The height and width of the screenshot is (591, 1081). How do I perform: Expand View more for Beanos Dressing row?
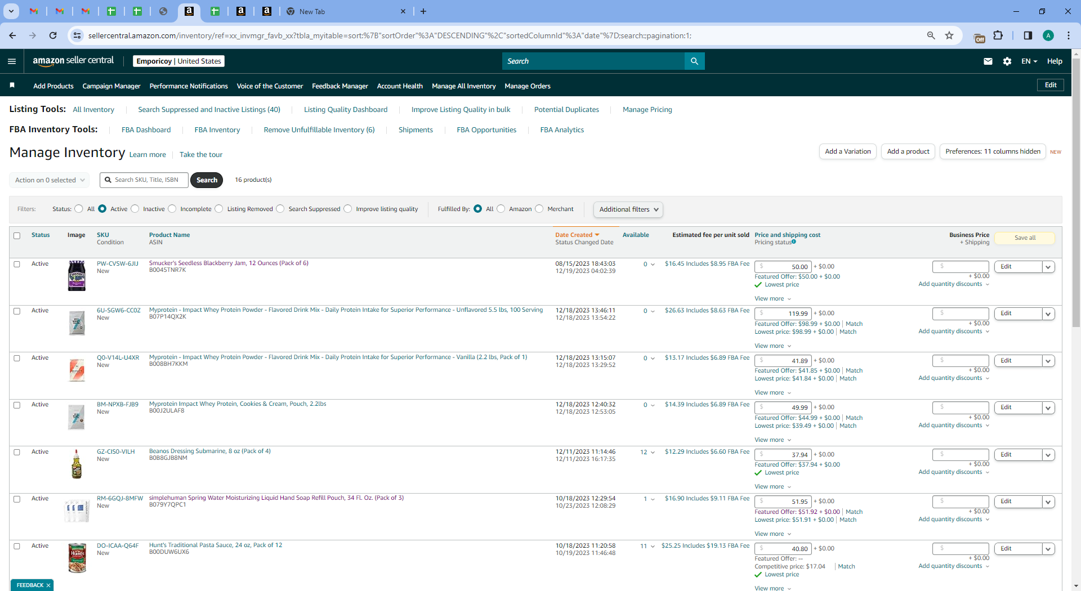click(x=773, y=487)
